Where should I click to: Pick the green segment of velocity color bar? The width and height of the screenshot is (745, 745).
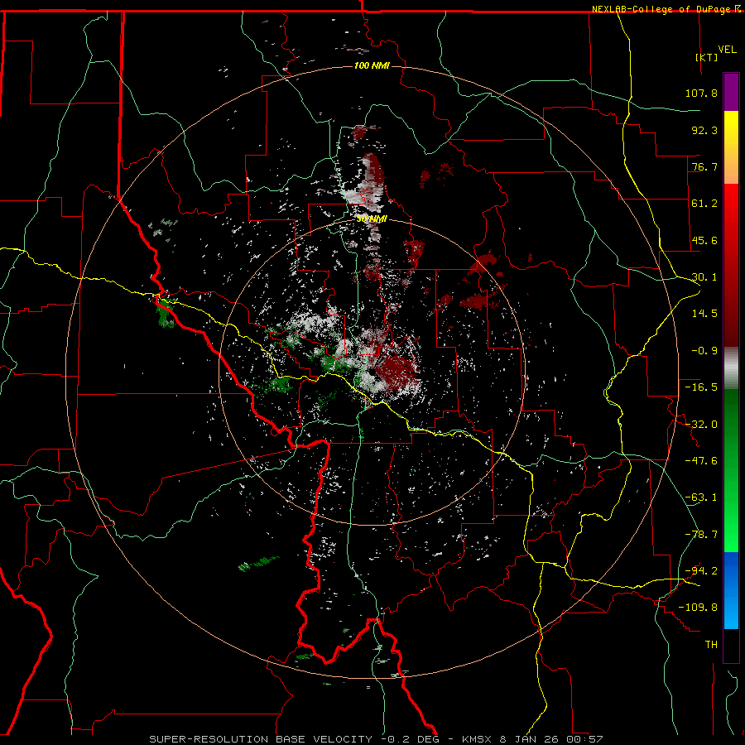coord(731,470)
